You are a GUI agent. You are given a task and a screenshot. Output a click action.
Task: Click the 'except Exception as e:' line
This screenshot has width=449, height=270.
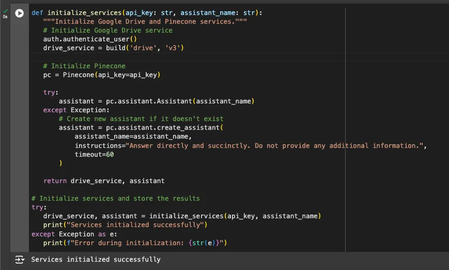click(74, 234)
